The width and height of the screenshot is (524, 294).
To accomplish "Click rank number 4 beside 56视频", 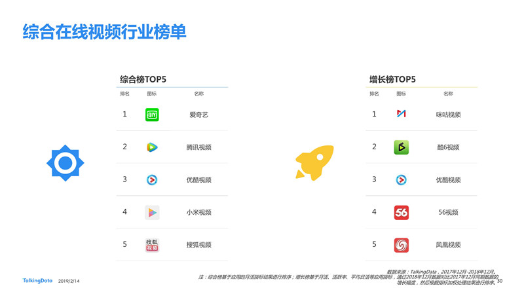I will 374,211.
